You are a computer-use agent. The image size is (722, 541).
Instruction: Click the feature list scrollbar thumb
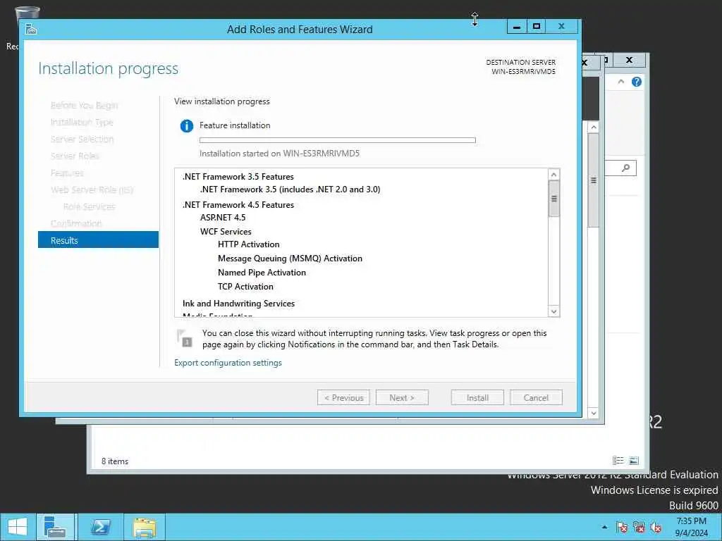(554, 199)
